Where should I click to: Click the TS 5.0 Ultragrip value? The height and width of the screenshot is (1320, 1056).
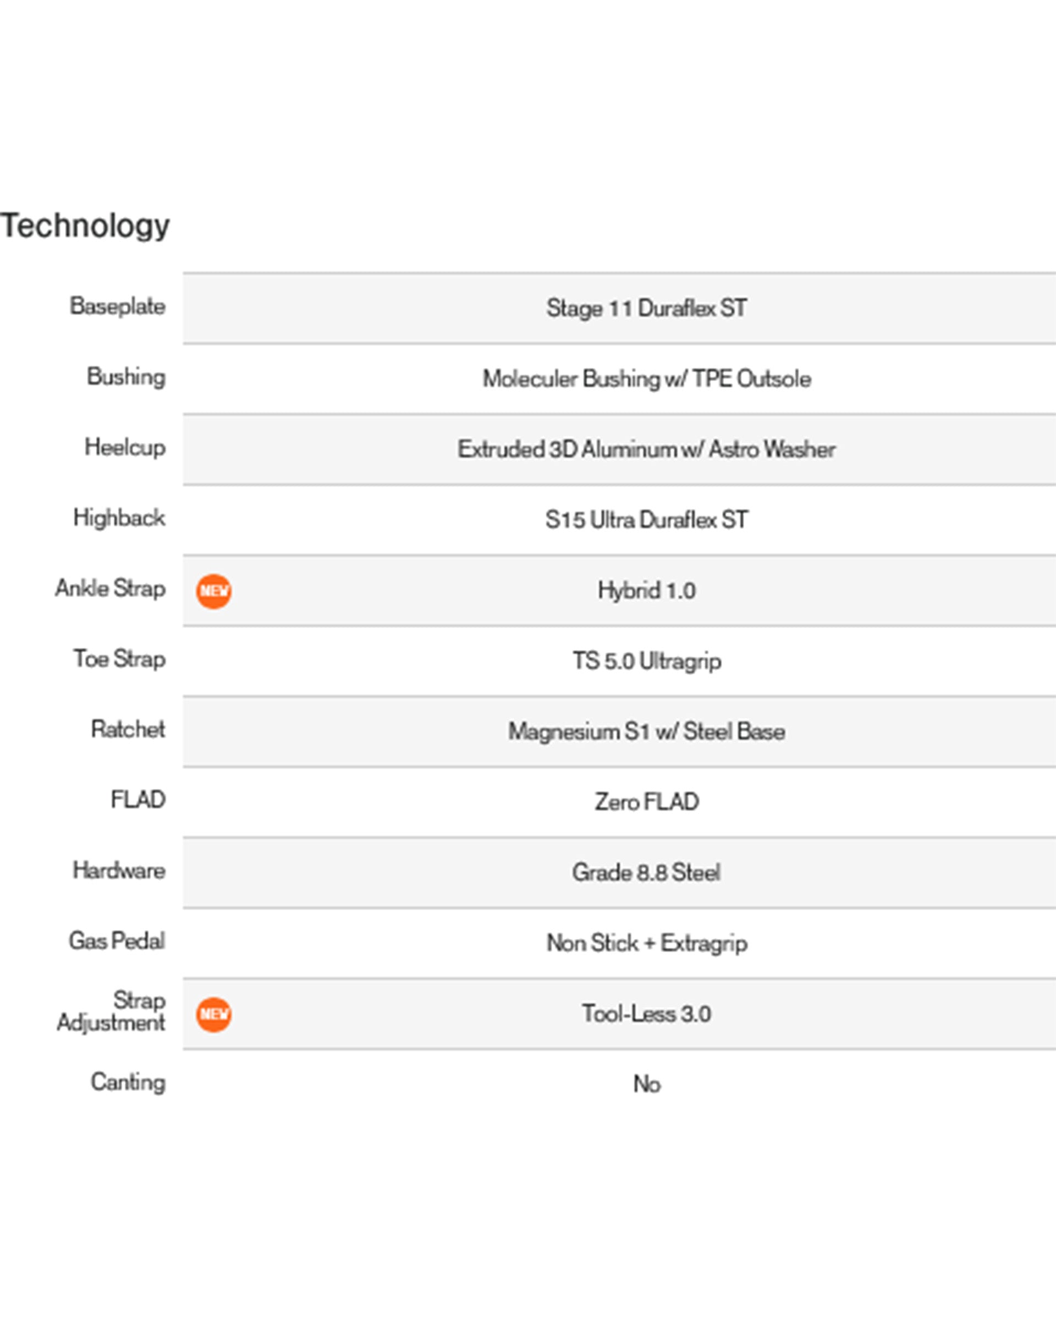[646, 661]
